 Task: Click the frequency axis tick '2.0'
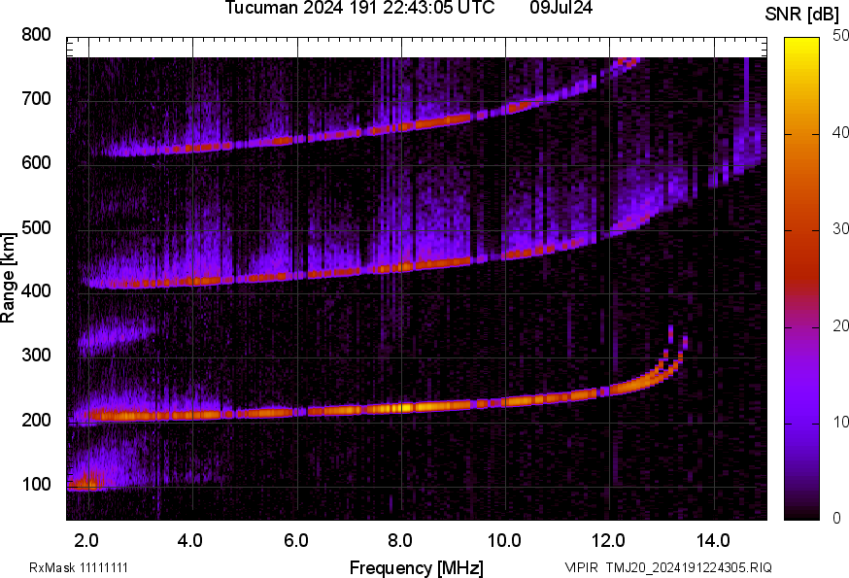click(86, 540)
